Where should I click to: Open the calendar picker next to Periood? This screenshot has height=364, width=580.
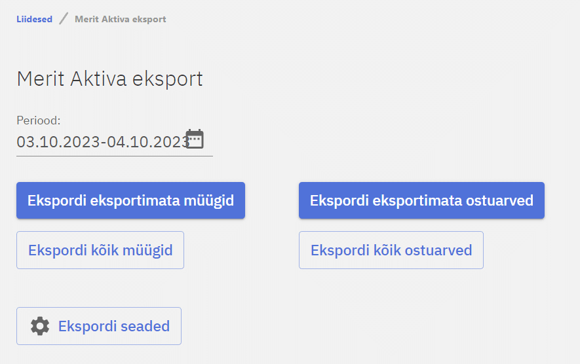point(195,139)
